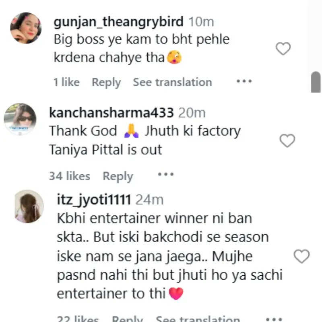
Task: Open gunjan_theangrybird's profile picture
Action: coord(26,28)
